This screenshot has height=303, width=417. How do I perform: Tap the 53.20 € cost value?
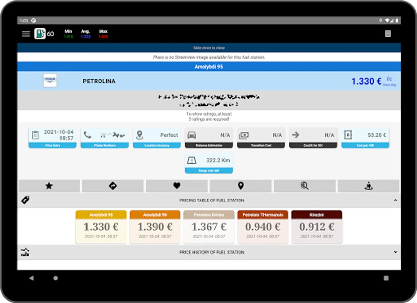click(x=377, y=135)
